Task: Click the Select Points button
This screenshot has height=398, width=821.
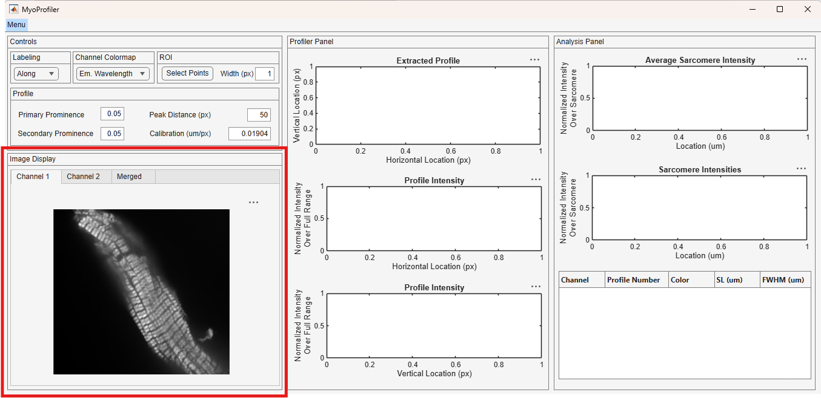Action: 187,73
